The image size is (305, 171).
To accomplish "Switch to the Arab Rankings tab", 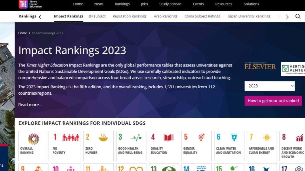I will [x=165, y=16].
